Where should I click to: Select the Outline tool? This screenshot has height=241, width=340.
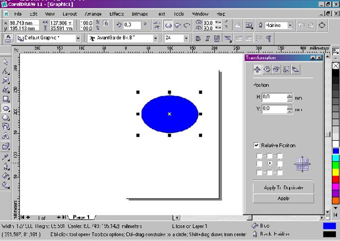click(5, 166)
